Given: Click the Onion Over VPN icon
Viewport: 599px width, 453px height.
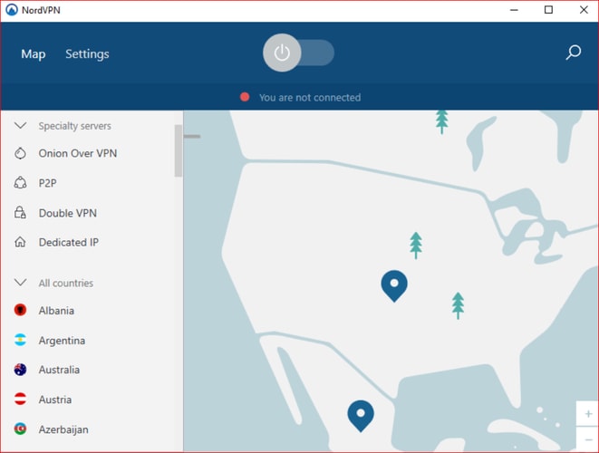Looking at the screenshot, I should tap(20, 154).
